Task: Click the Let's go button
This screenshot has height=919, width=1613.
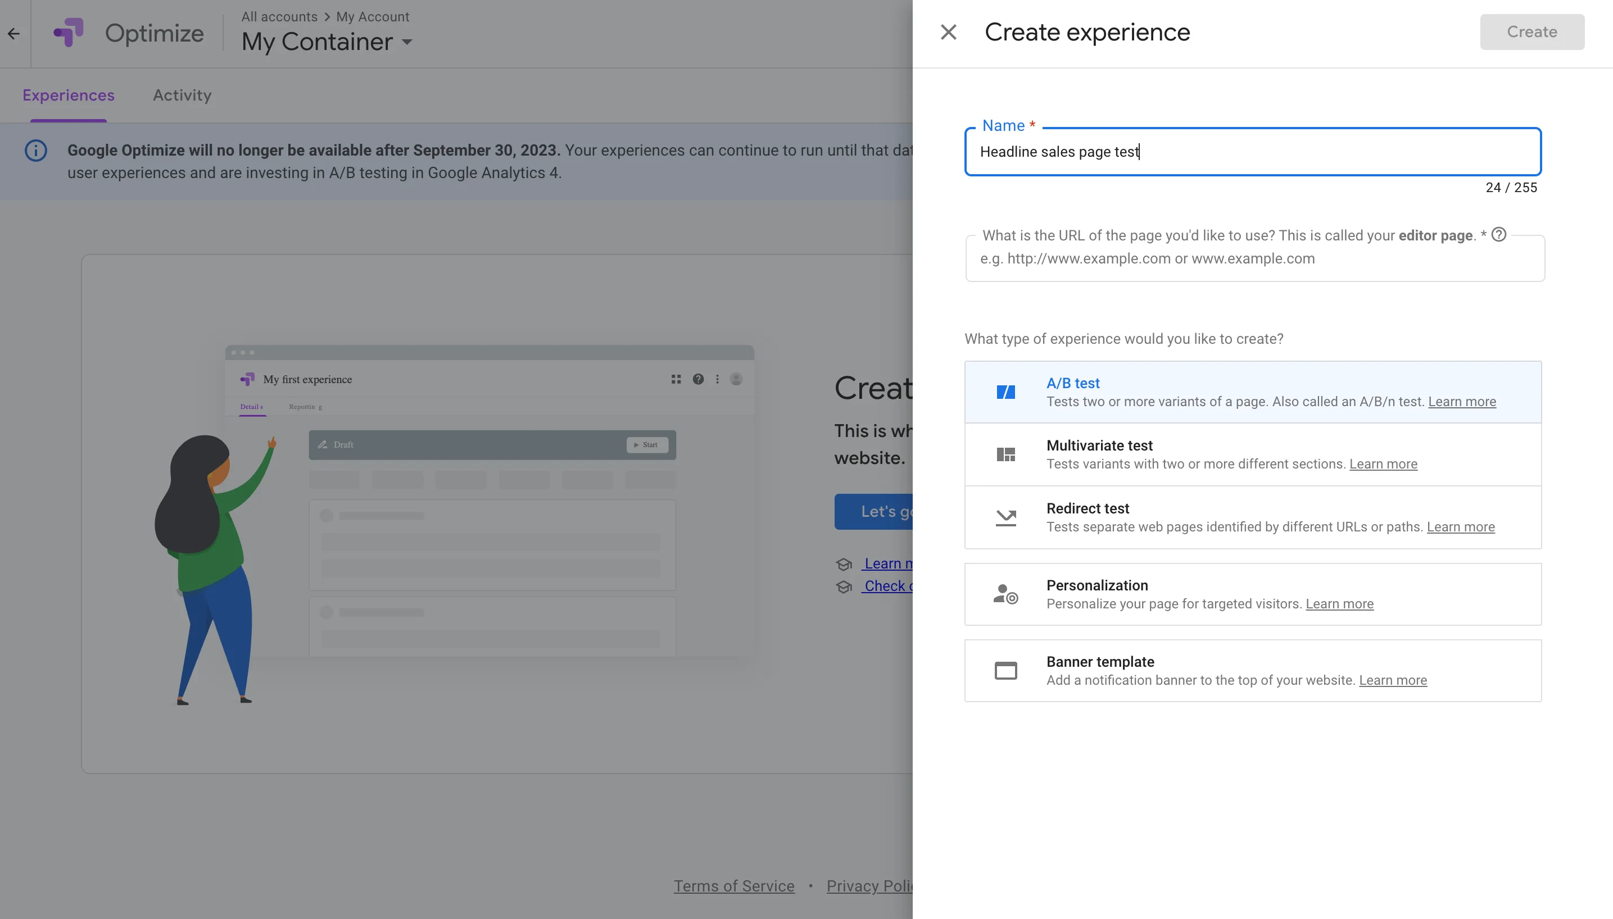Action: [x=874, y=511]
